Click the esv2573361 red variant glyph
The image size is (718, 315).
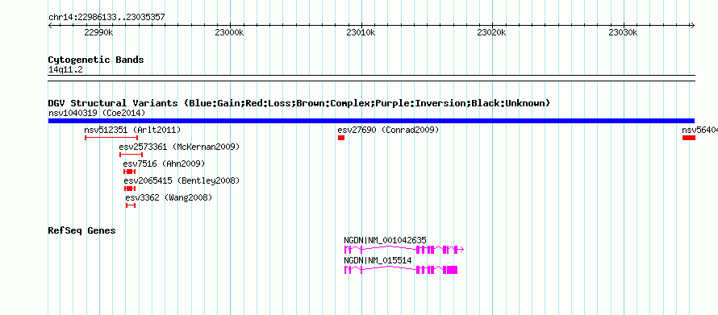(131, 155)
